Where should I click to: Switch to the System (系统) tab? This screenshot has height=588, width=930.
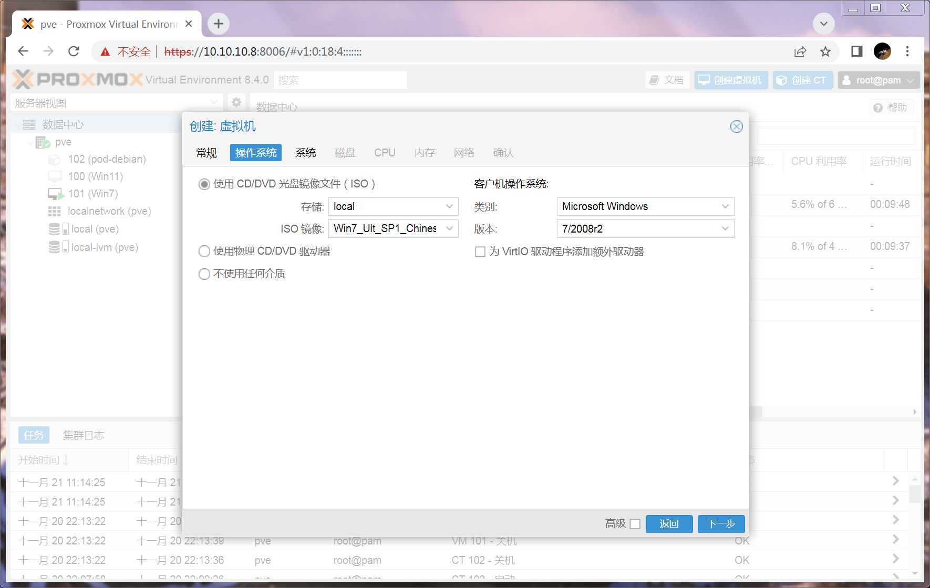[x=305, y=153]
